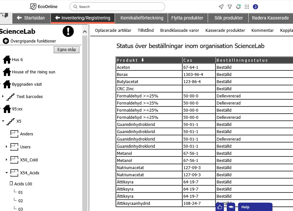
Task: Open the Kemikalieförteckning tab
Action: (142, 18)
